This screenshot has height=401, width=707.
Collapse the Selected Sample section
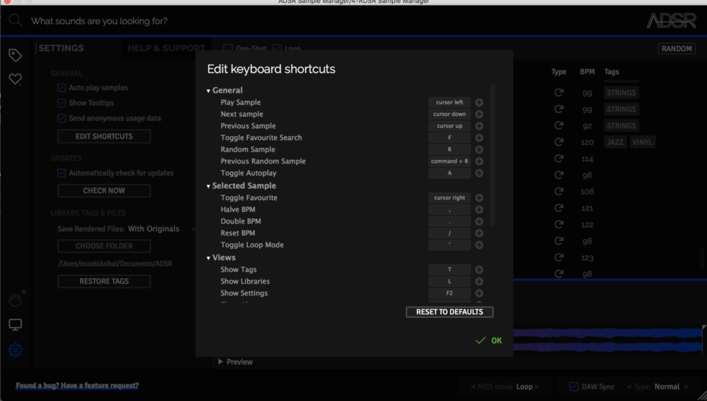(208, 186)
